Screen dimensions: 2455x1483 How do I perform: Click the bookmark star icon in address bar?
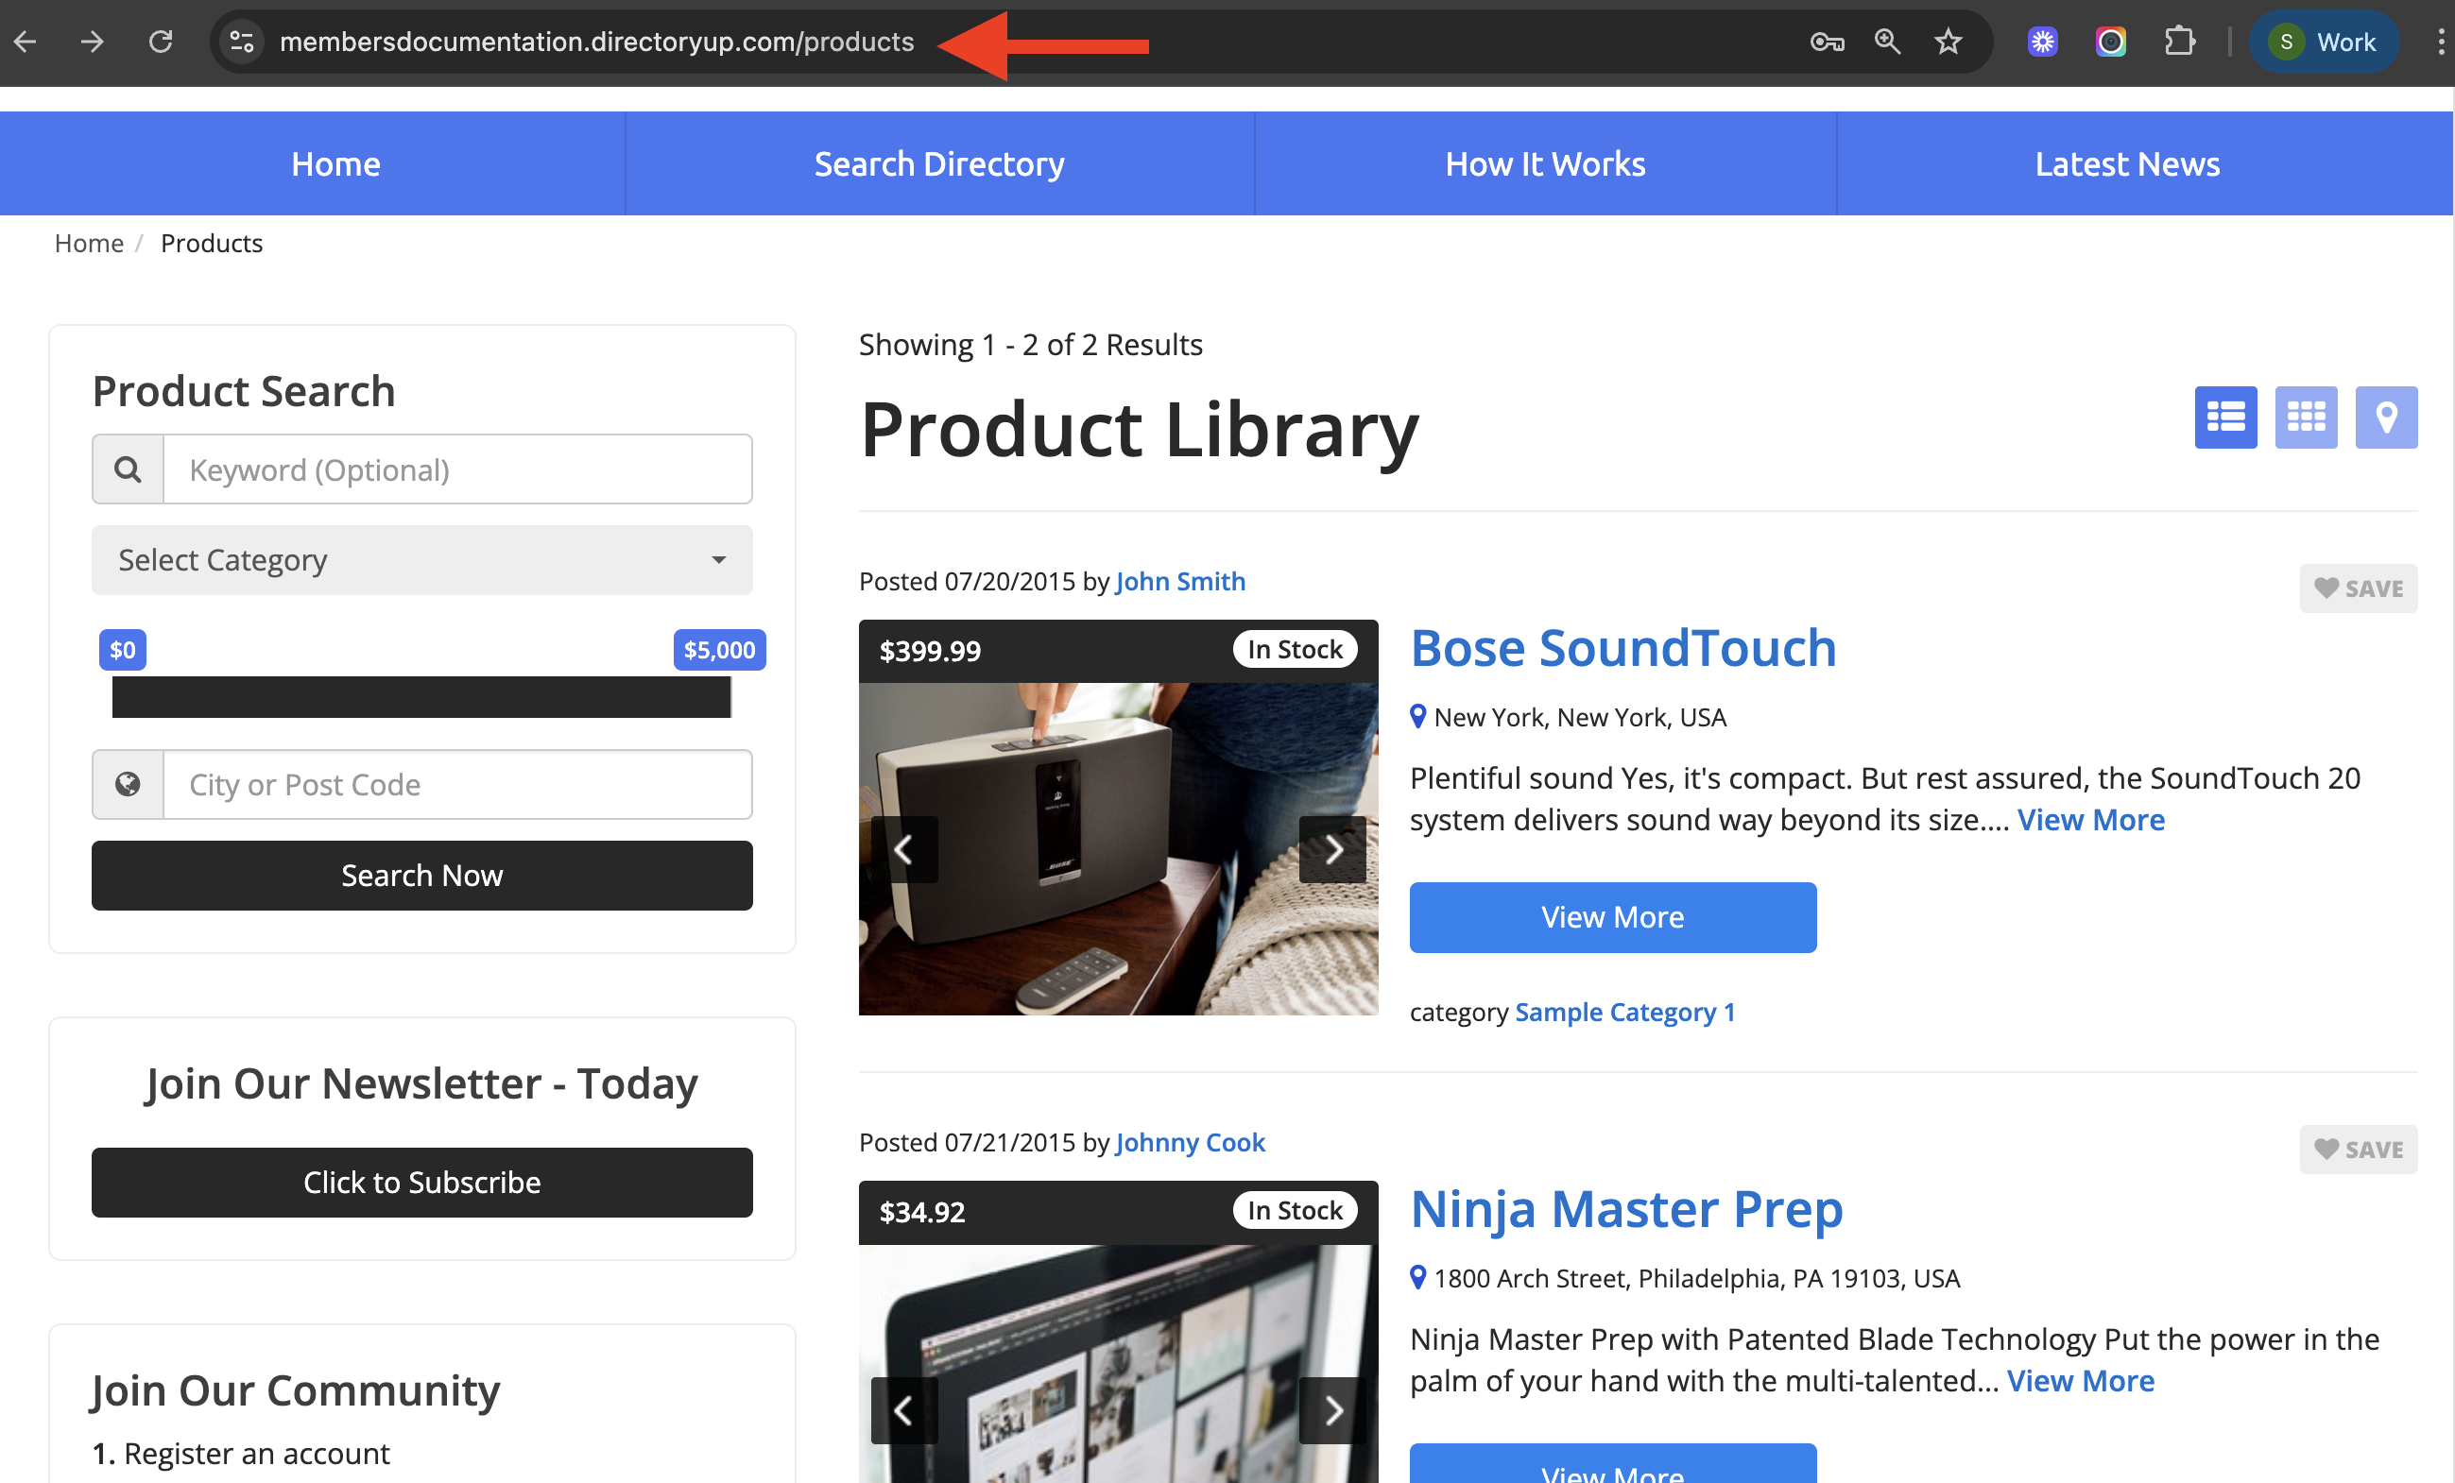click(1947, 42)
